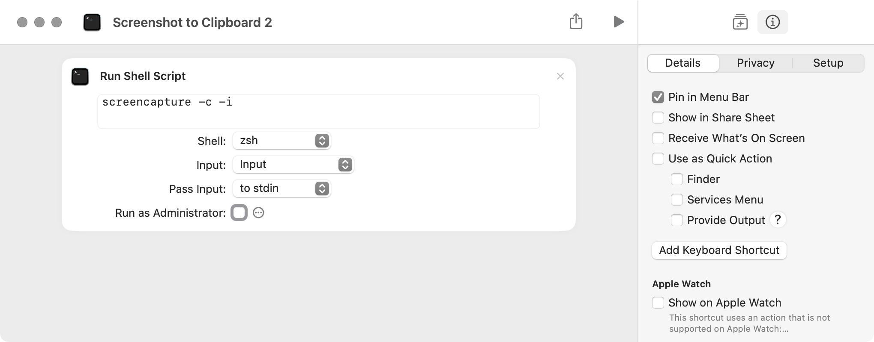Switch to the Setup tab
Viewport: 874px width, 342px height.
(828, 63)
